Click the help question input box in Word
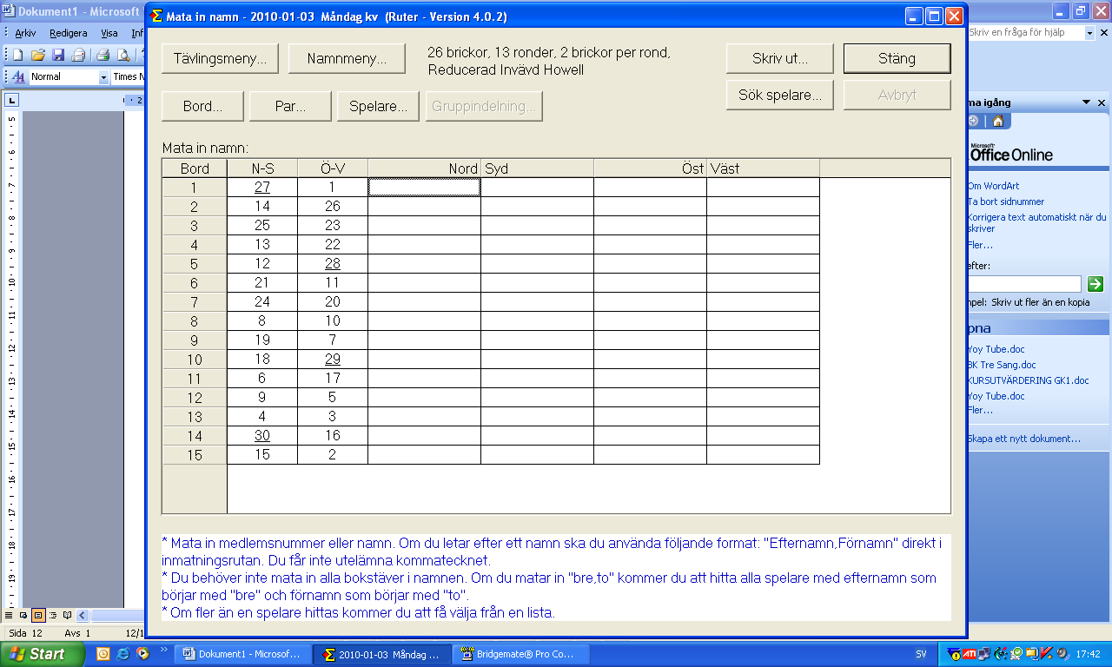This screenshot has height=667, width=1112. coord(1026,32)
